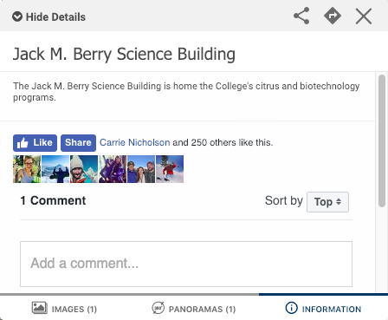This screenshot has height=320, width=388.
Task: Click the Facebook Share button
Action: [x=78, y=143]
